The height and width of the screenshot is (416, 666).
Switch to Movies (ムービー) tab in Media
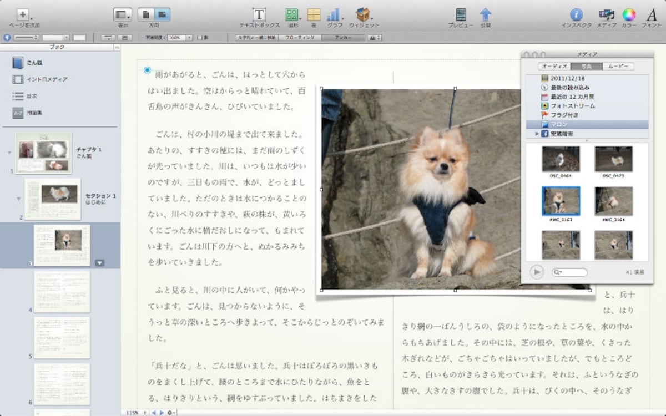click(x=618, y=66)
